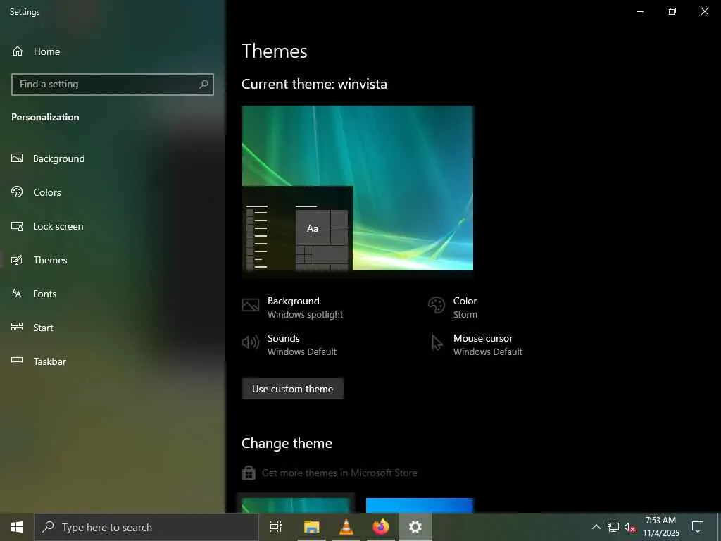The width and height of the screenshot is (721, 541).
Task: Open the Windows Start menu
Action: [x=17, y=527]
